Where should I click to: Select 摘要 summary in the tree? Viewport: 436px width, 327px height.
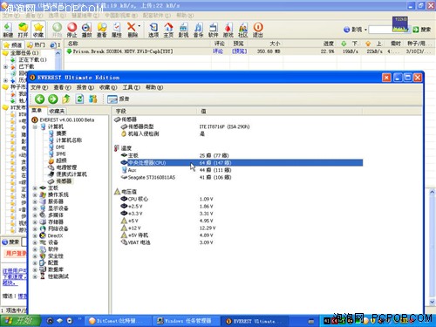(61, 133)
